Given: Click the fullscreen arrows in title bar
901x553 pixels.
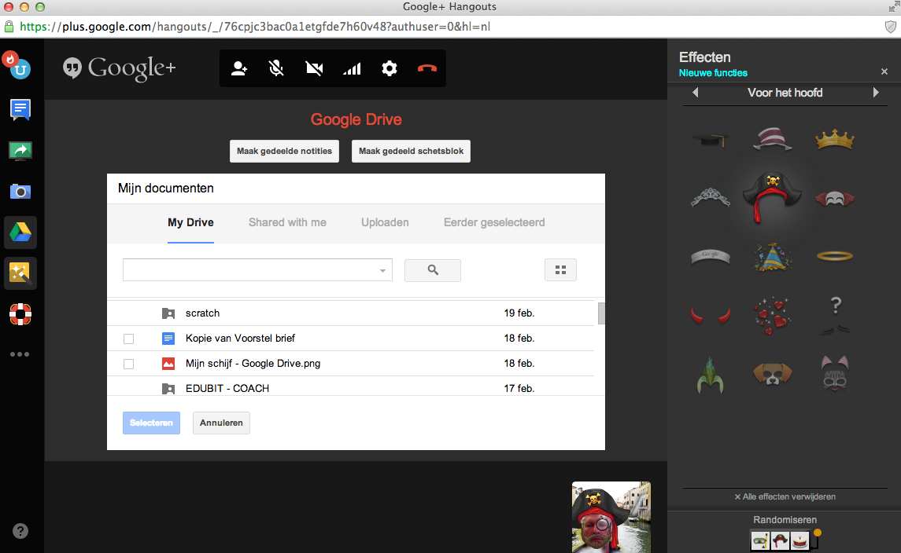Looking at the screenshot, I should point(894,6).
